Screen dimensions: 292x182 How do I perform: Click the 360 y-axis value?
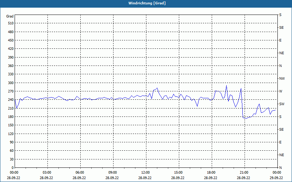(11, 66)
